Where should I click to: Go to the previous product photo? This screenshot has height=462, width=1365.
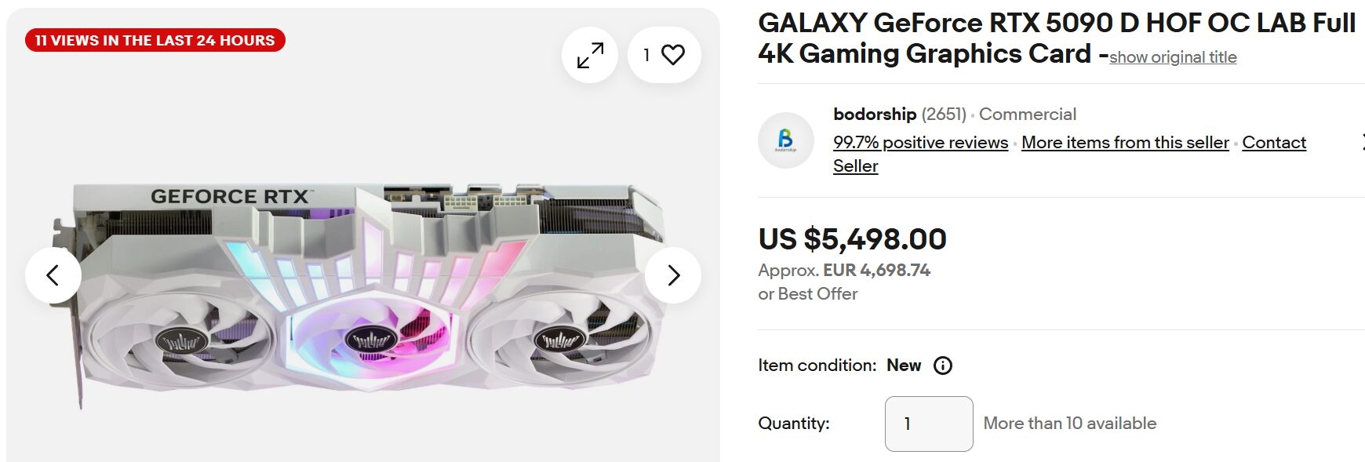(x=53, y=275)
